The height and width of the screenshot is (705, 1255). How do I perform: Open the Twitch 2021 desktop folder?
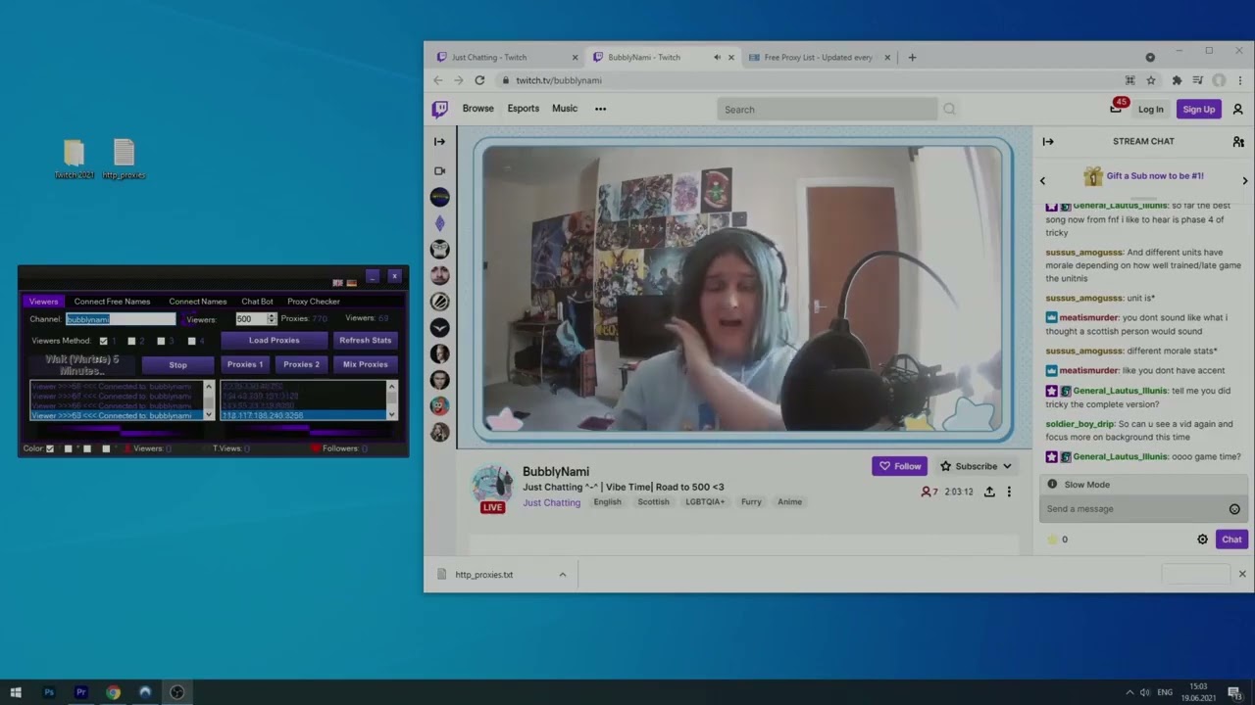pos(74,160)
